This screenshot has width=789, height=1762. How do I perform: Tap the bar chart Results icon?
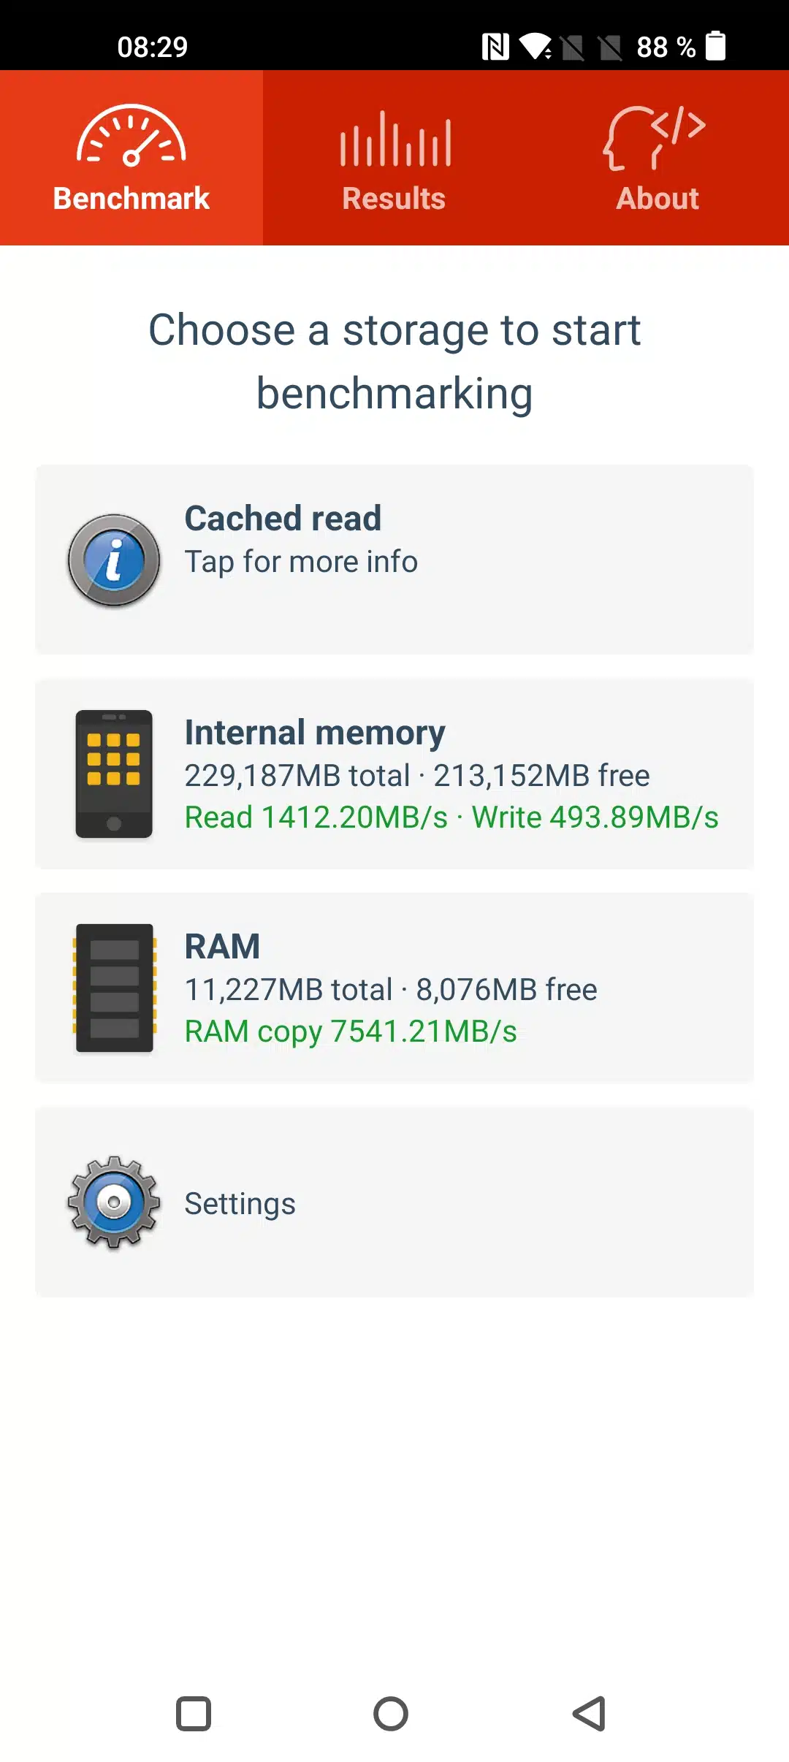tap(394, 139)
